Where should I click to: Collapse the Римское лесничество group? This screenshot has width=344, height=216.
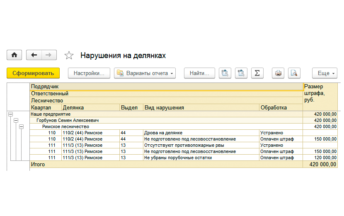coord(21,127)
